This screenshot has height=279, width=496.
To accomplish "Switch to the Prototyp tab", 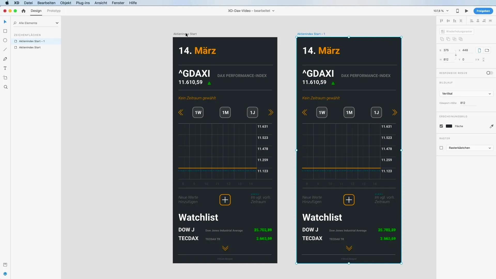I will click(x=54, y=11).
